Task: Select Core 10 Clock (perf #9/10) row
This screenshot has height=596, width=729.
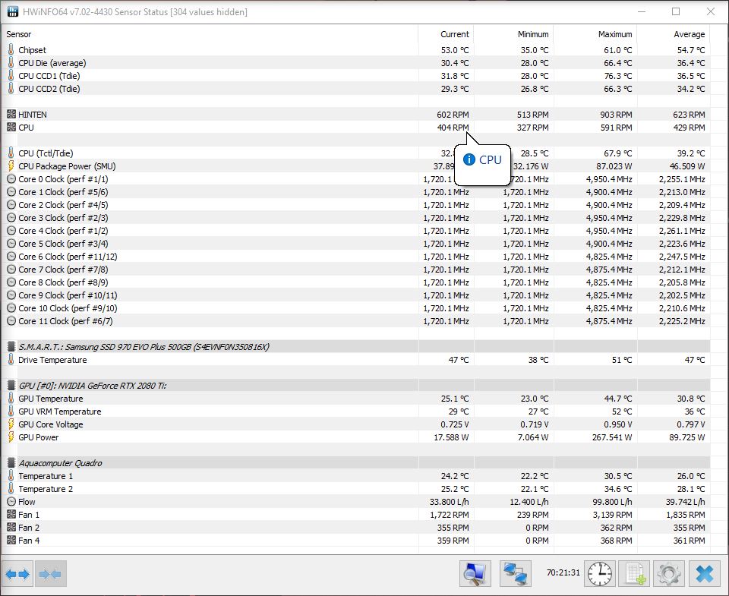Action: click(355, 307)
